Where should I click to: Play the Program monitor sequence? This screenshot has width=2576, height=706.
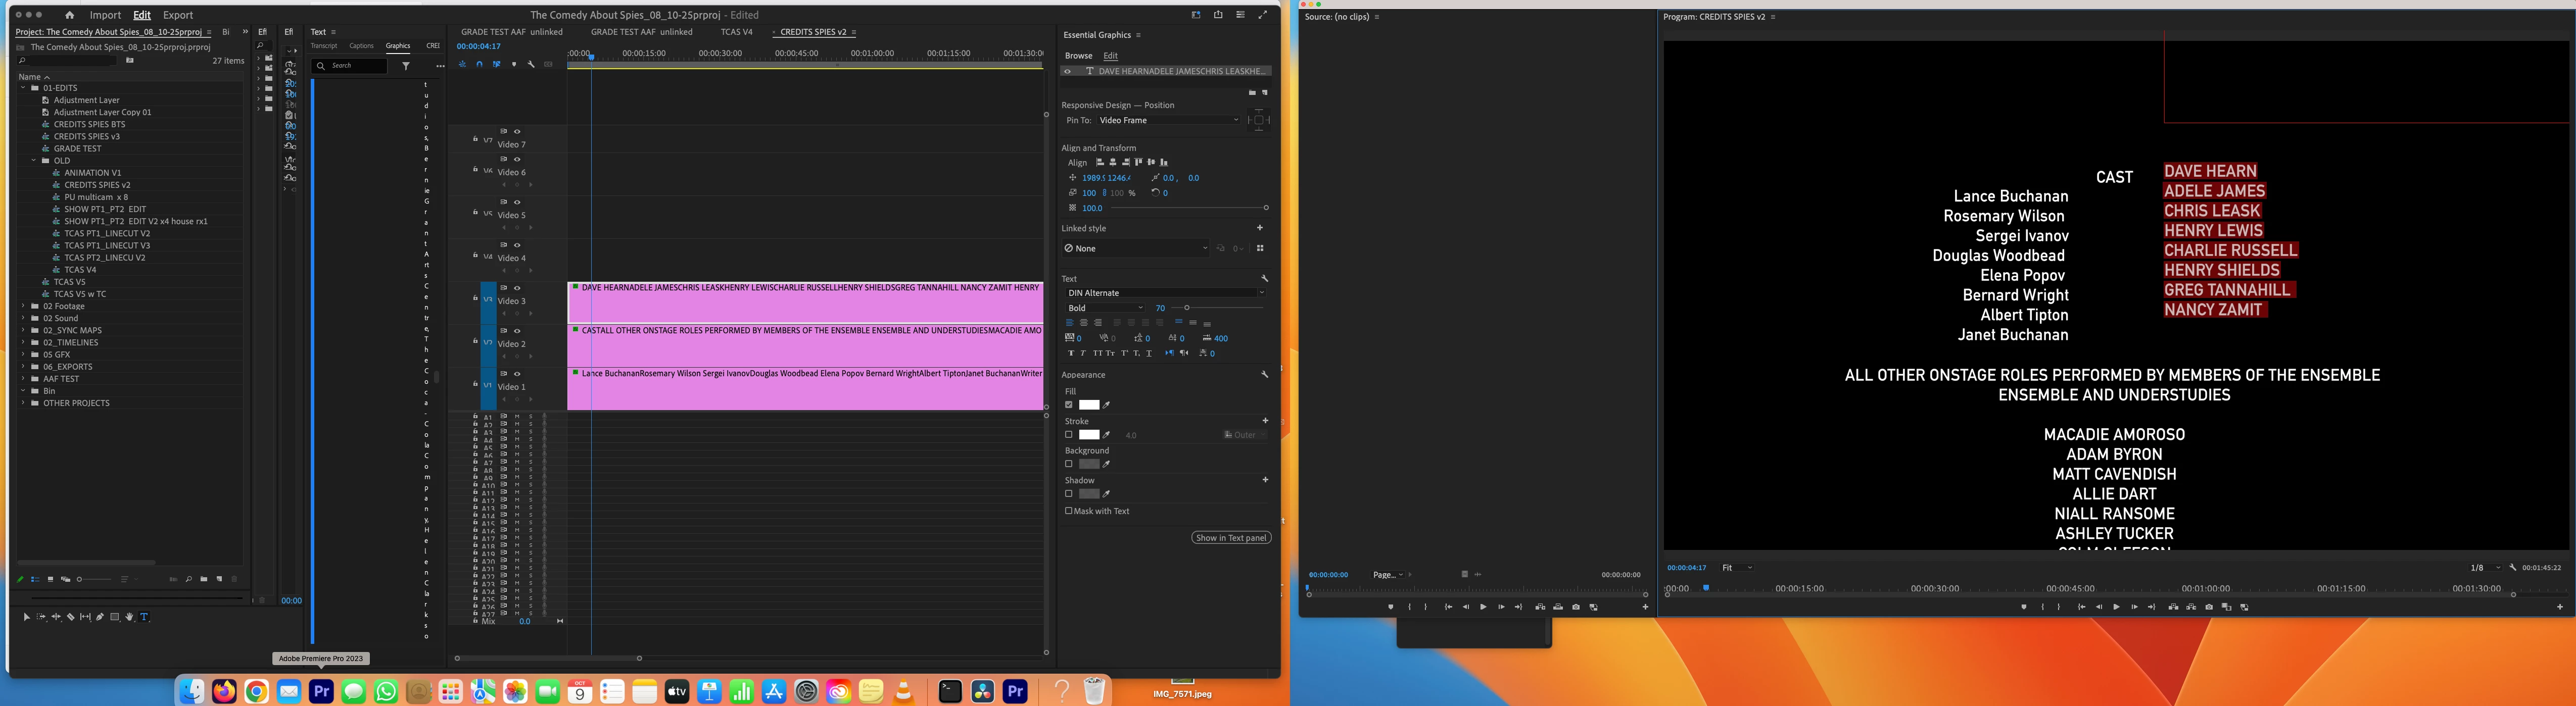(2116, 607)
